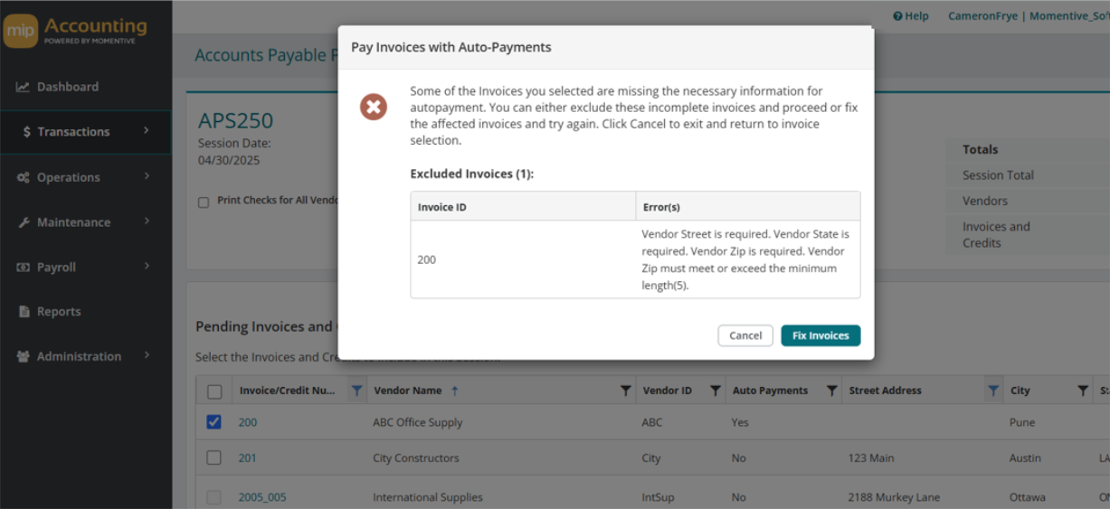Open filter icon for Street Address column
1110x509 pixels.
pyautogui.click(x=992, y=391)
